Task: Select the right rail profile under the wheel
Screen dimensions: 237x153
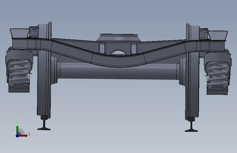Action: coord(191,124)
